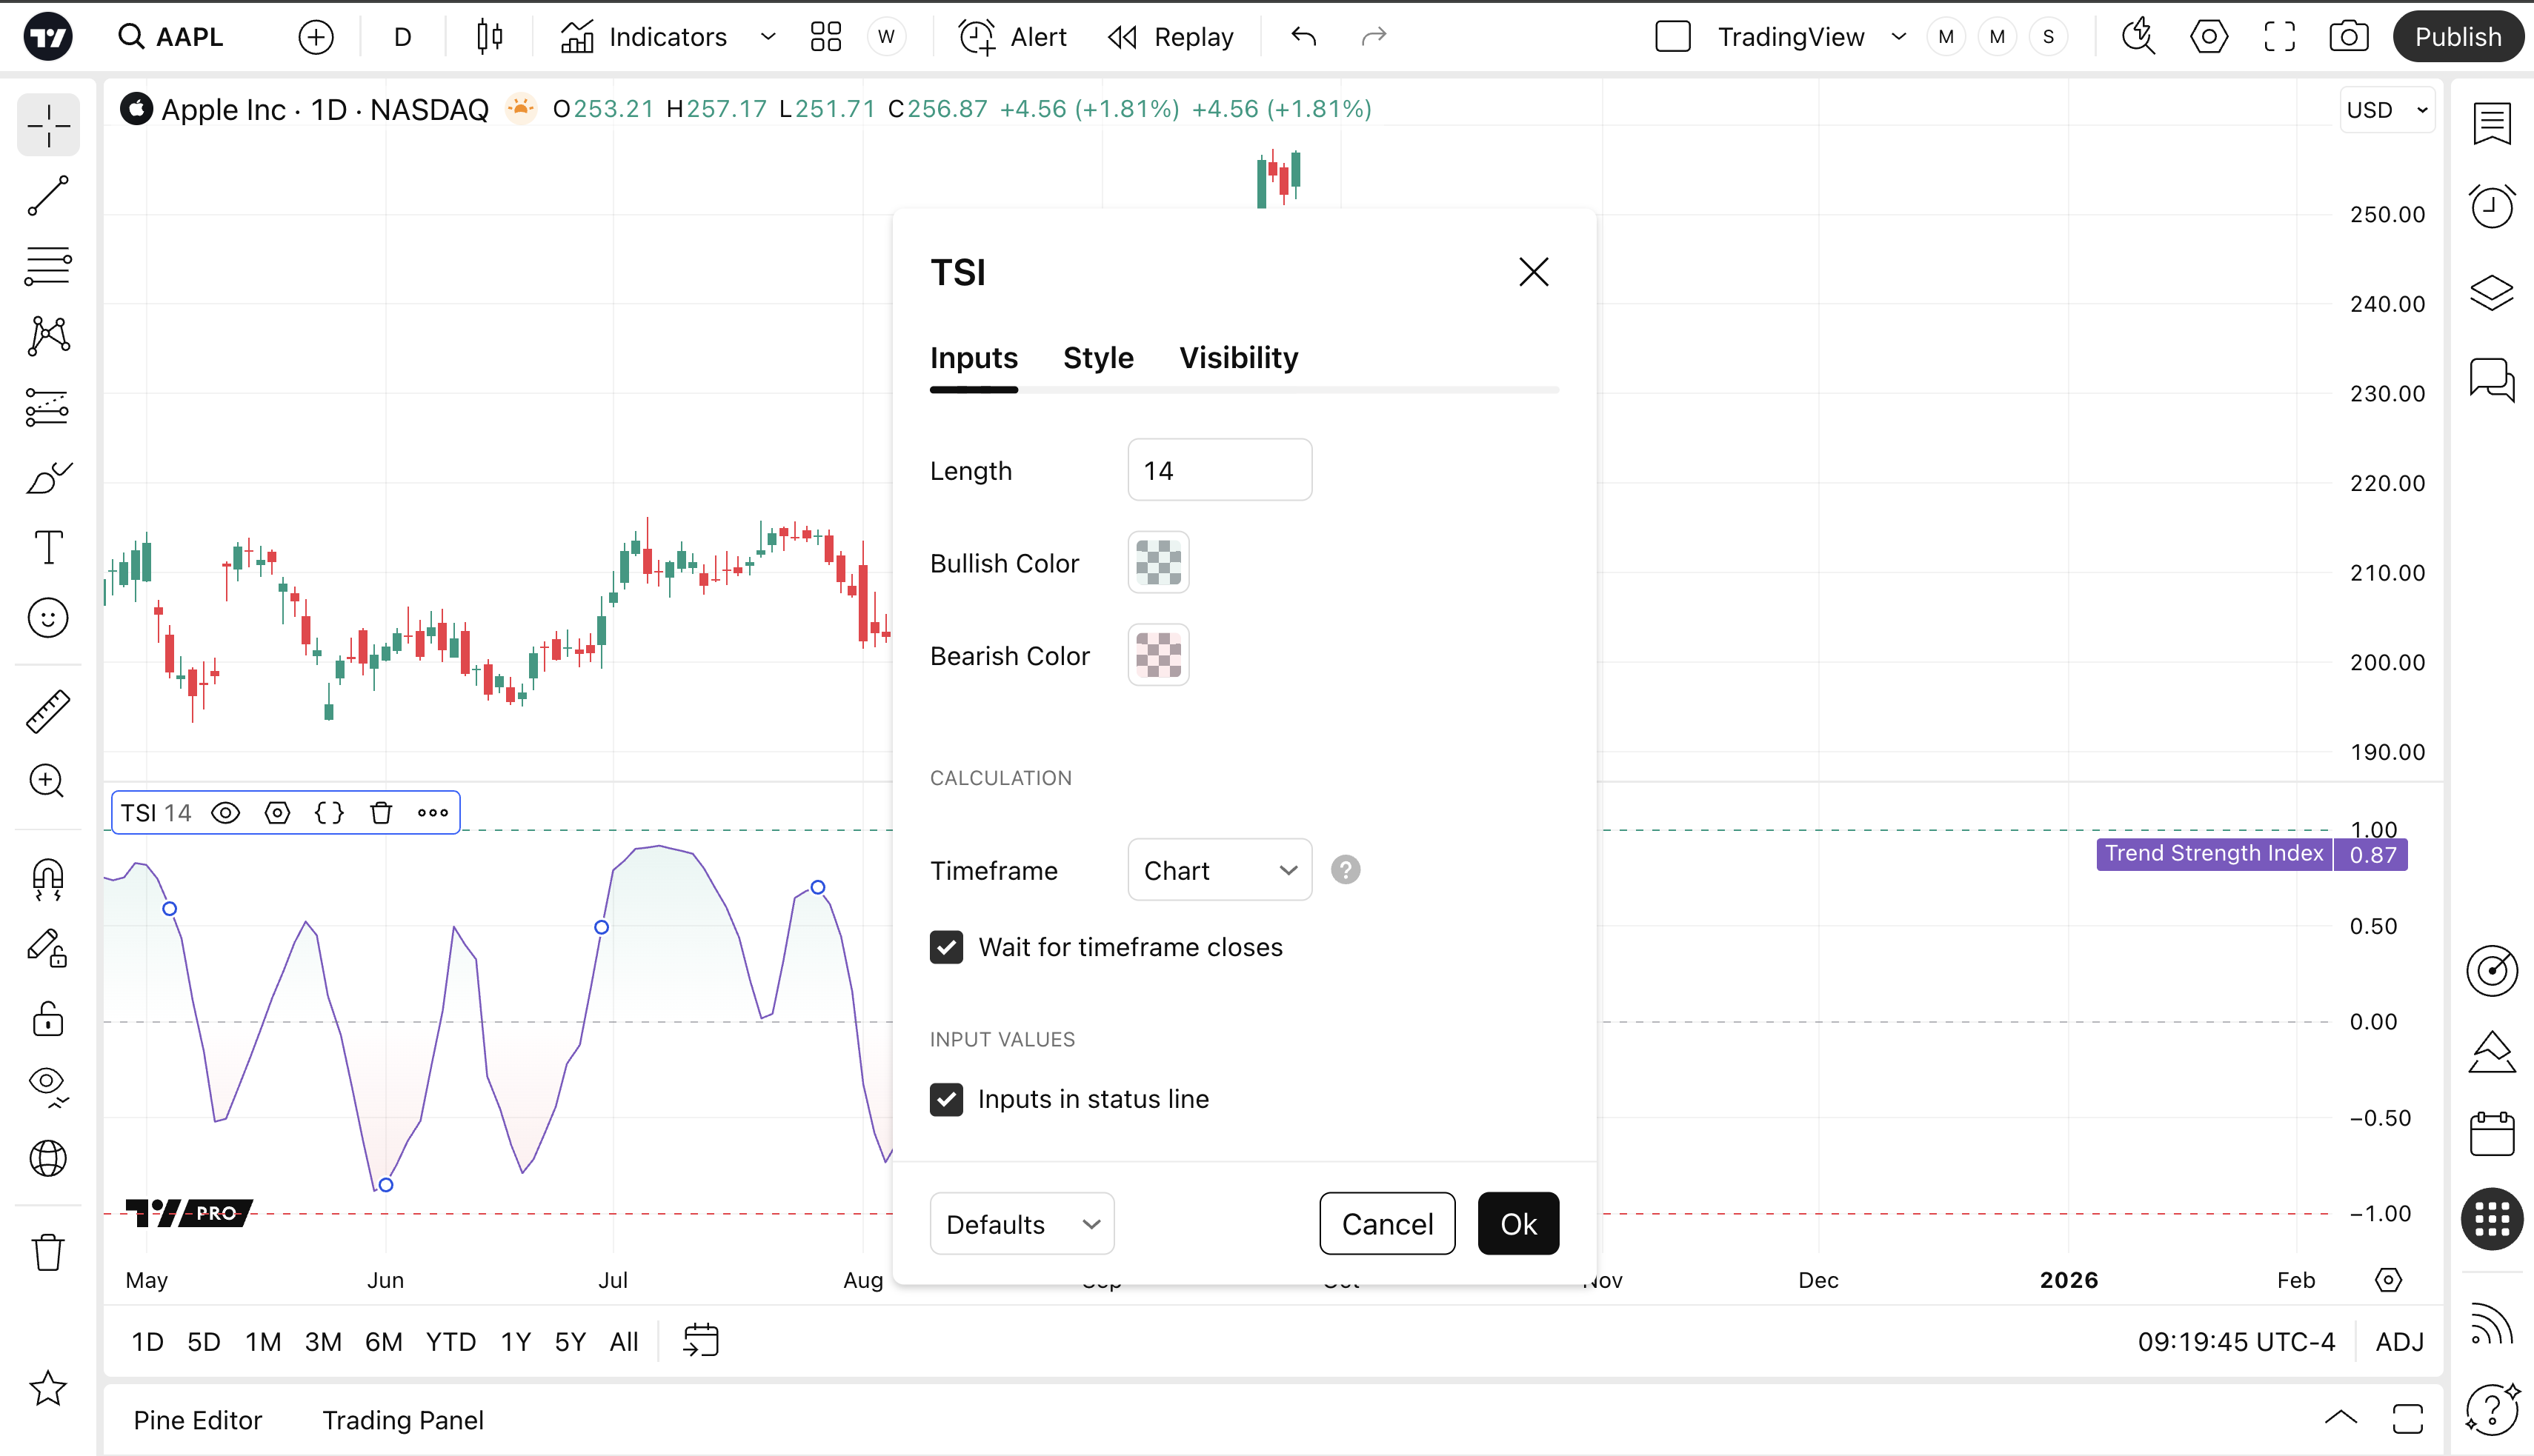Uncheck Inputs in status line
This screenshot has width=2534, height=1456.
tap(946, 1099)
